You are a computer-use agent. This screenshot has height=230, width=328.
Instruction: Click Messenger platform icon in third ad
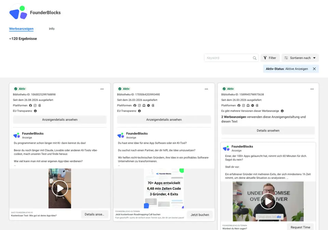[x=253, y=106]
